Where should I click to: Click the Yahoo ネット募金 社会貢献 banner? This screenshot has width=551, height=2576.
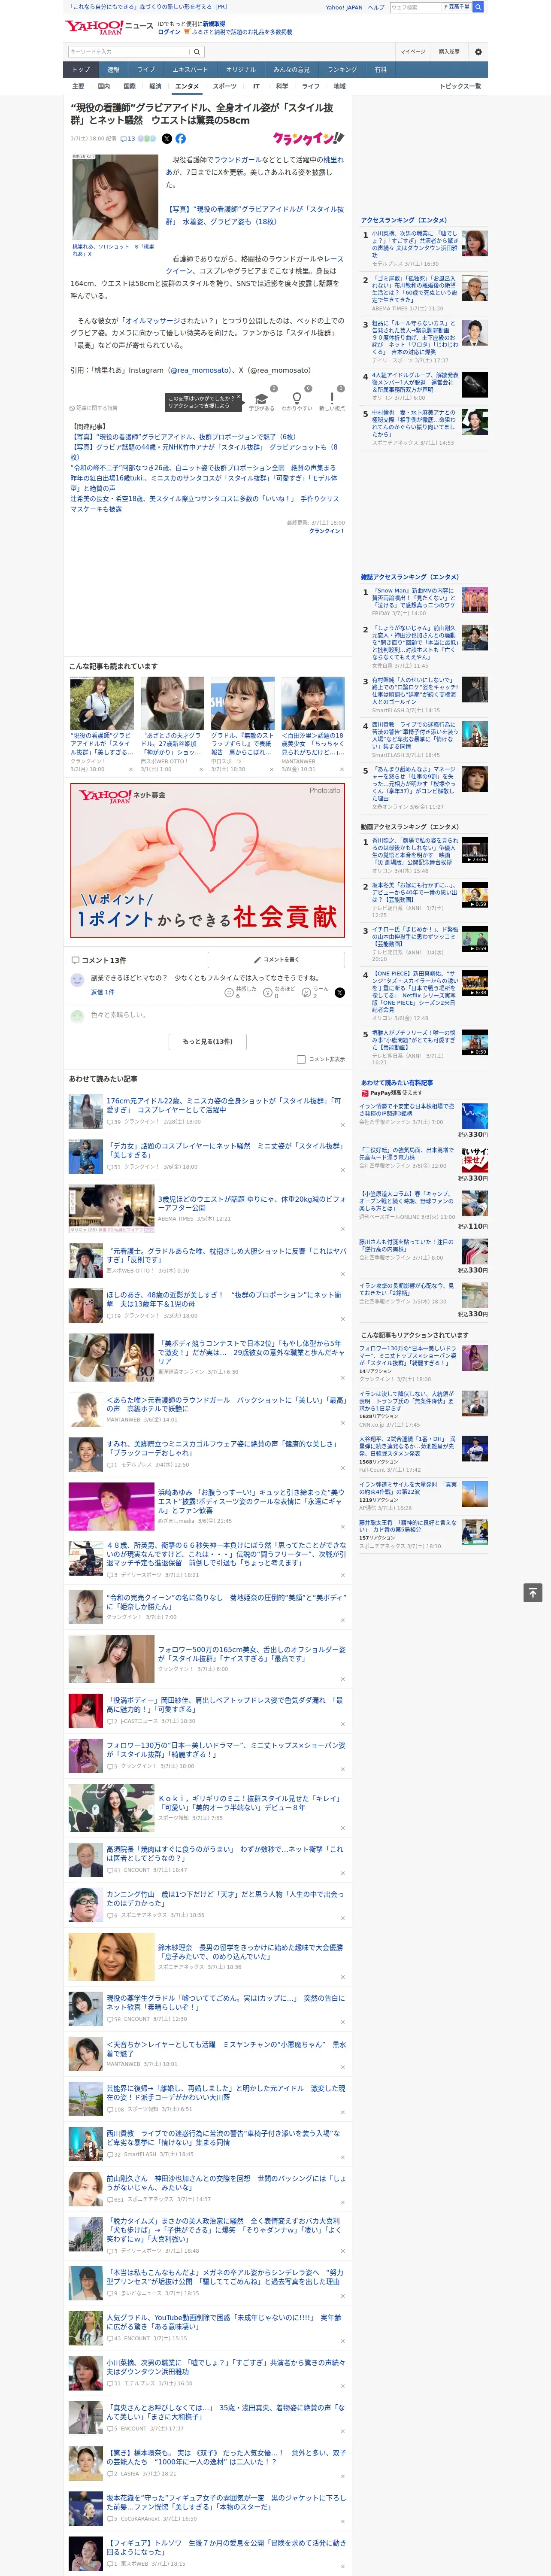coord(207,860)
